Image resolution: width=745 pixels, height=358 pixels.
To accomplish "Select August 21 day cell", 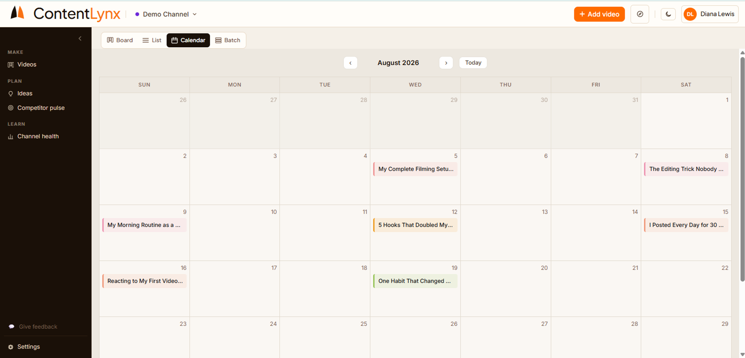I will pyautogui.click(x=596, y=288).
